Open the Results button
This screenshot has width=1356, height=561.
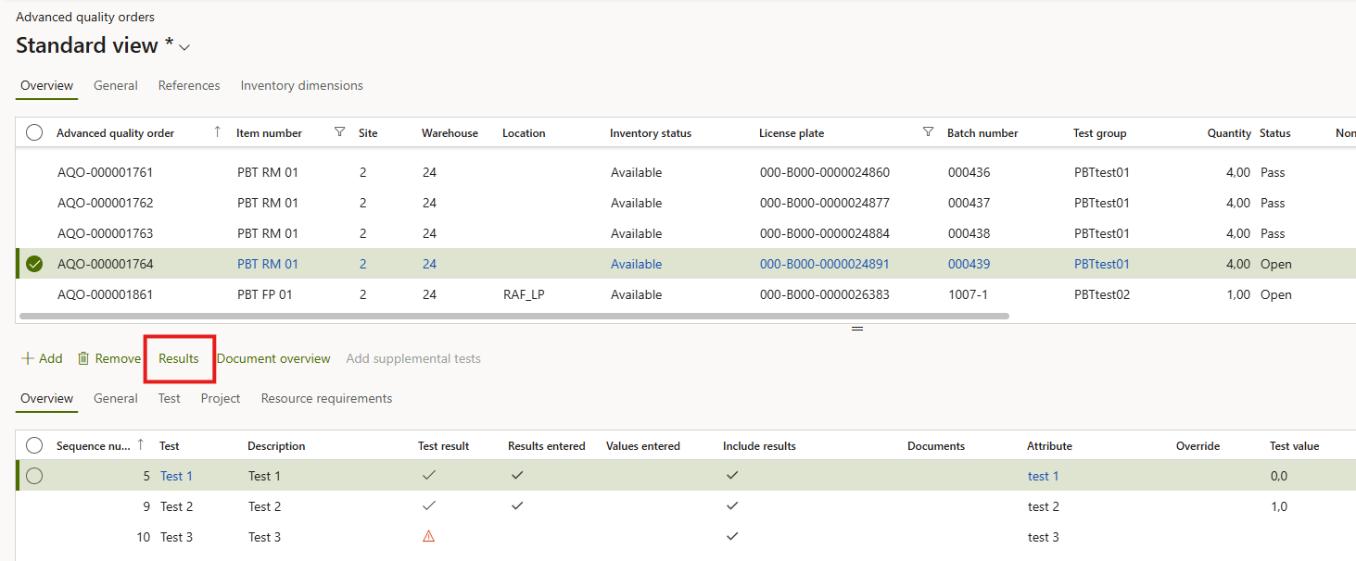coord(179,358)
